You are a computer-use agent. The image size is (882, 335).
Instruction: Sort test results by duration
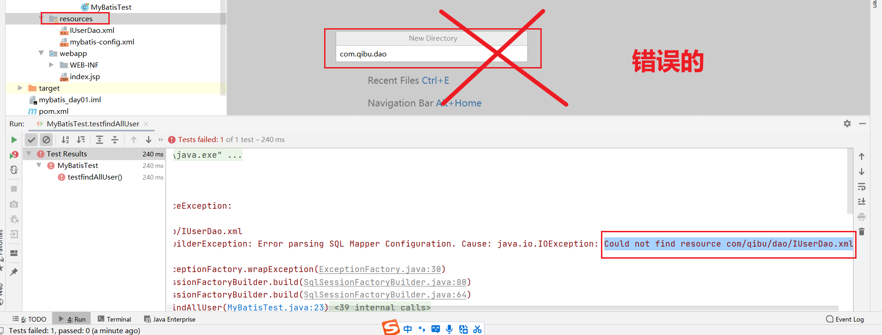tap(81, 140)
